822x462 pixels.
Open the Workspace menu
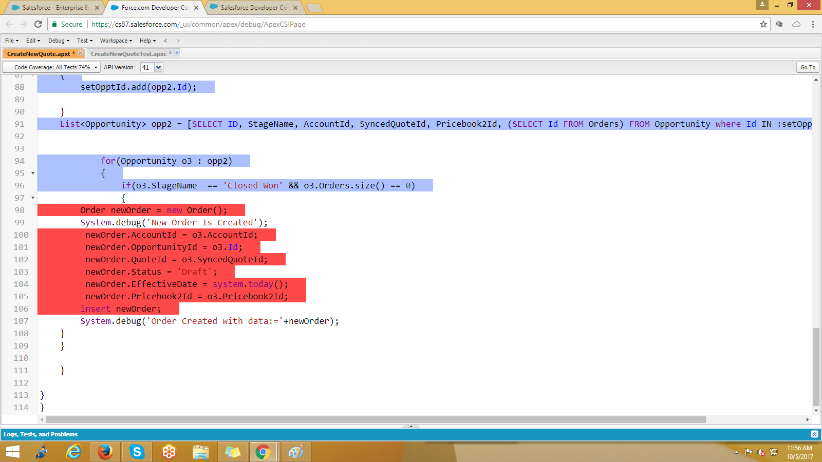tap(116, 41)
